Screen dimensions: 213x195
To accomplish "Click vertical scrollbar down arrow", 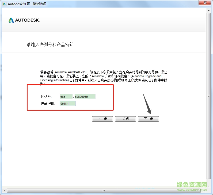I will 209,186.
